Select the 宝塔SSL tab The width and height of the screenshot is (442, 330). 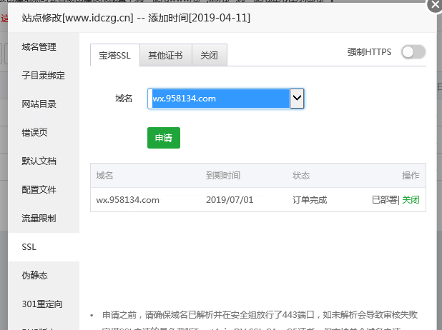(x=114, y=55)
